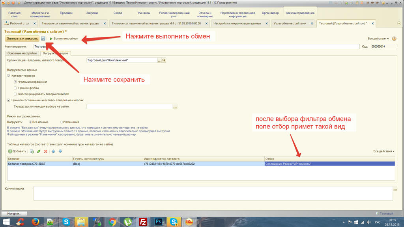Close the Типовые соглашения об условиях продаж tab
Image resolution: width=404 pixels, height=227 pixels.
pos(105,23)
